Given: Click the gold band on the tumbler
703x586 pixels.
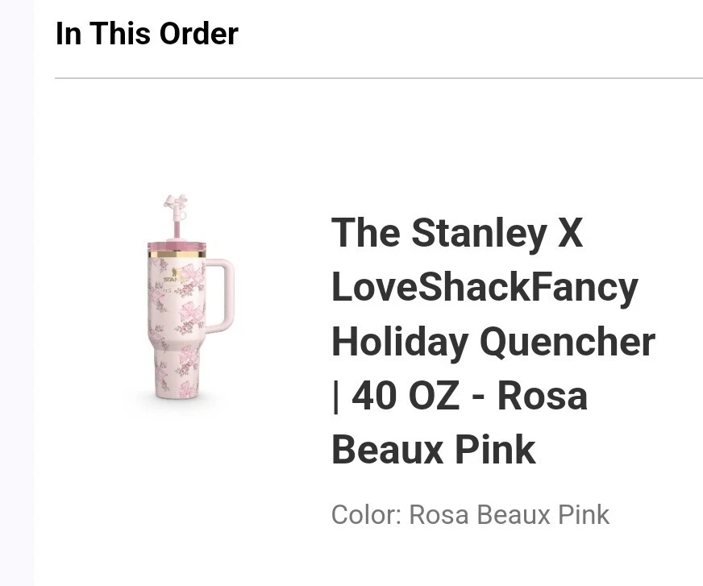Looking at the screenshot, I should 177,254.
